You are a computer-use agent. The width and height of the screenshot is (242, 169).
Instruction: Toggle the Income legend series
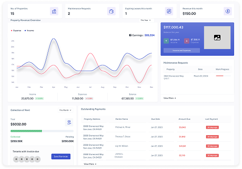(x=29, y=31)
